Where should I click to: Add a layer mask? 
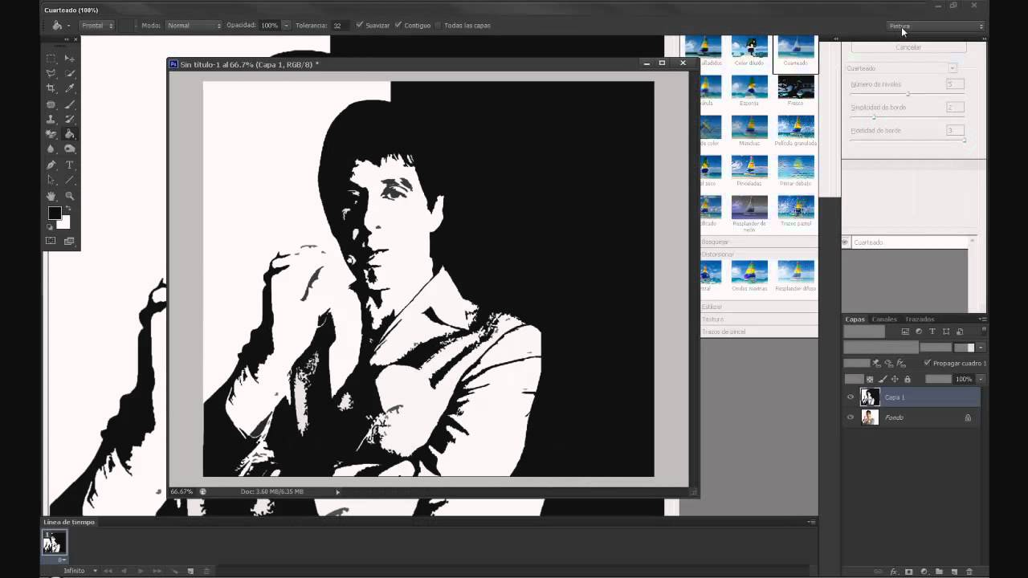pos(909,572)
